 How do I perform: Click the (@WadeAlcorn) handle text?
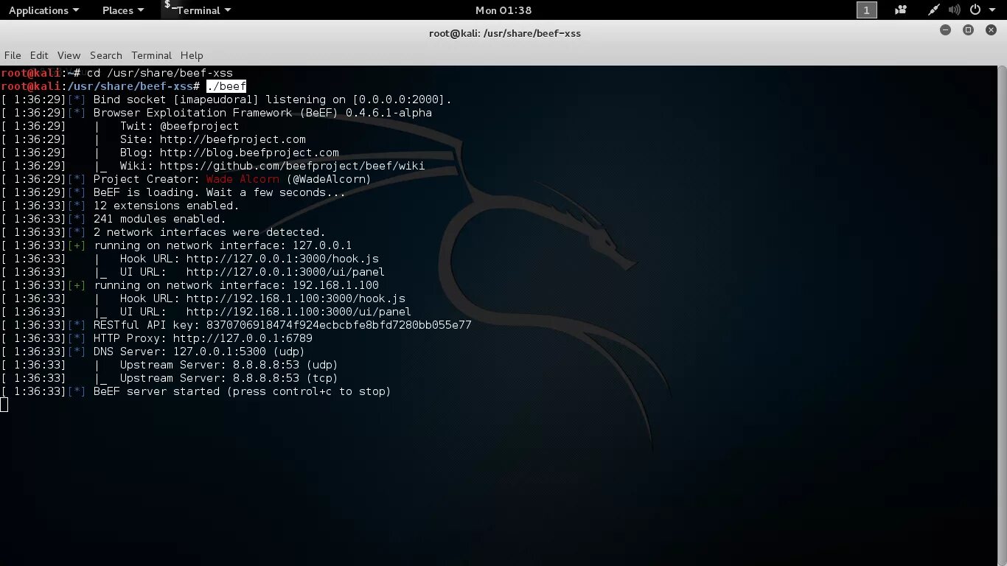click(329, 179)
